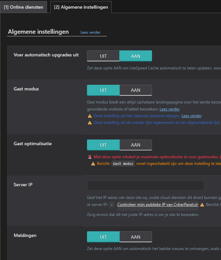Set Meldingen to UIT
Image resolution: width=221 pixels, height=260 pixels.
103,237
